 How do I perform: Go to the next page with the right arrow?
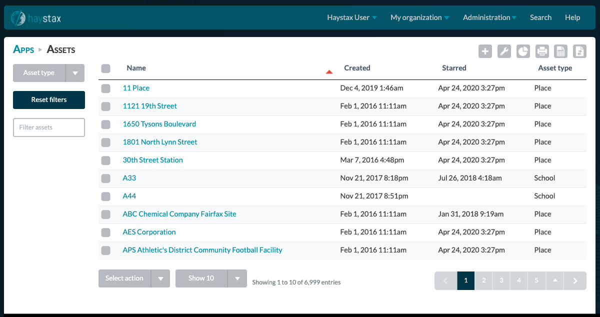click(575, 280)
